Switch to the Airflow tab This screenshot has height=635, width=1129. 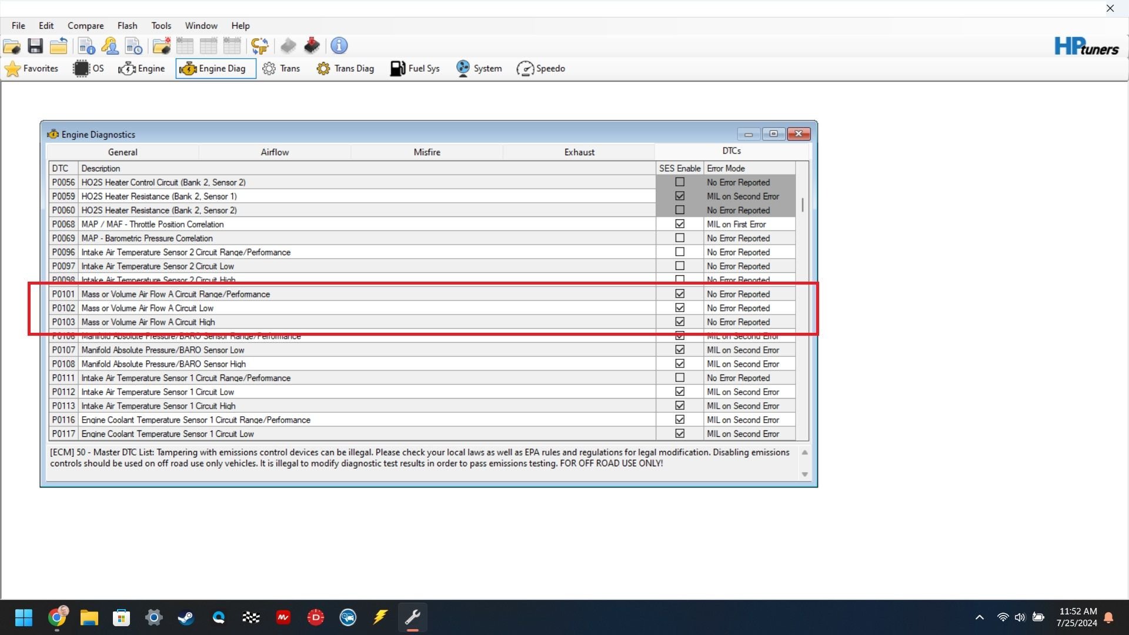[275, 152]
